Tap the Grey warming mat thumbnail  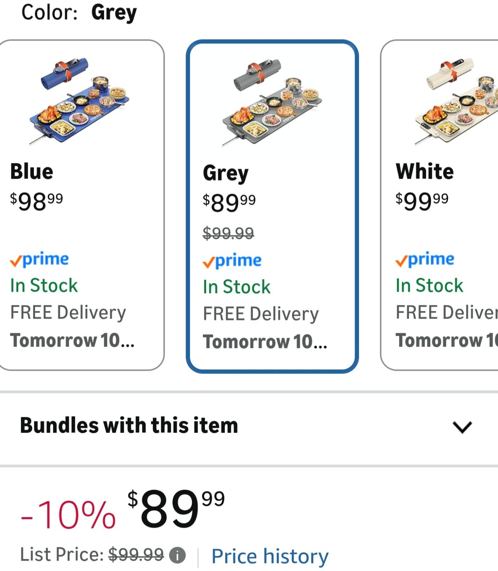pos(272,102)
